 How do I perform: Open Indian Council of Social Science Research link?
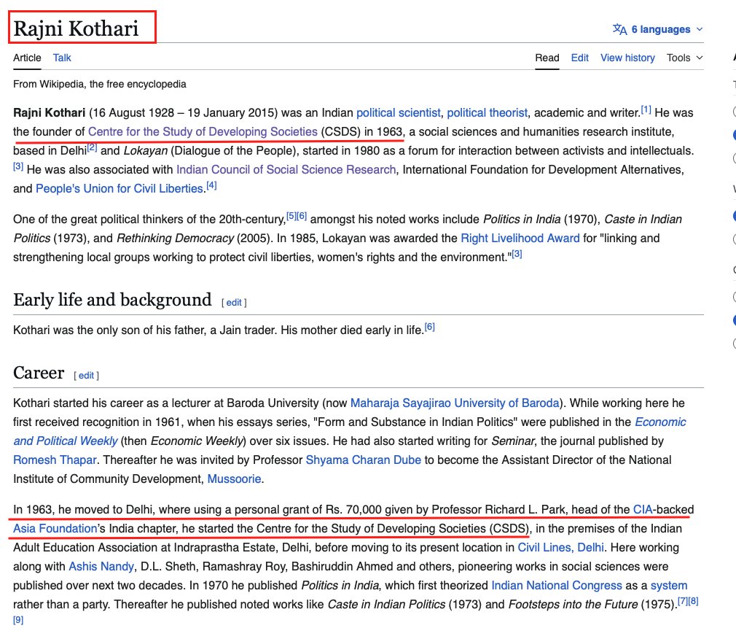click(x=286, y=170)
